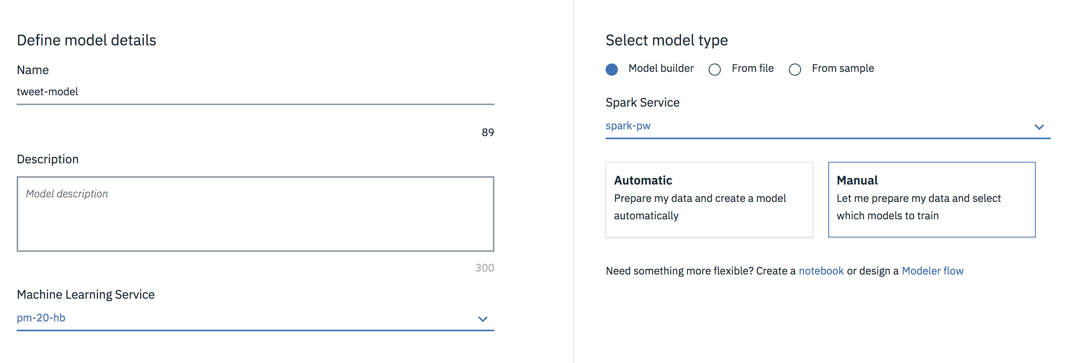Screen dimensions: 1091x363
Task: Open the pm-20-hb service selector
Action: tap(256, 319)
